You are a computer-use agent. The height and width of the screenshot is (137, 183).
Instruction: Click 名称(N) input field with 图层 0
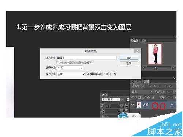pyautogui.click(x=86, y=57)
